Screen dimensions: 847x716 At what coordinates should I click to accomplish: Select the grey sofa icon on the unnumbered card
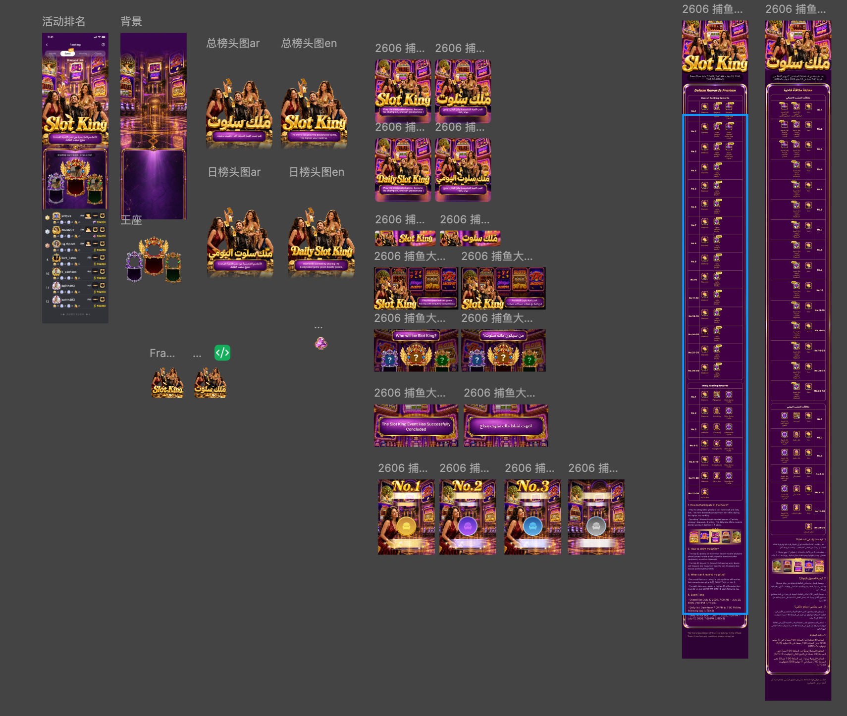point(596,526)
